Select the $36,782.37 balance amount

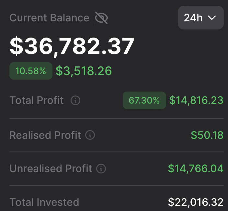pos(72,46)
